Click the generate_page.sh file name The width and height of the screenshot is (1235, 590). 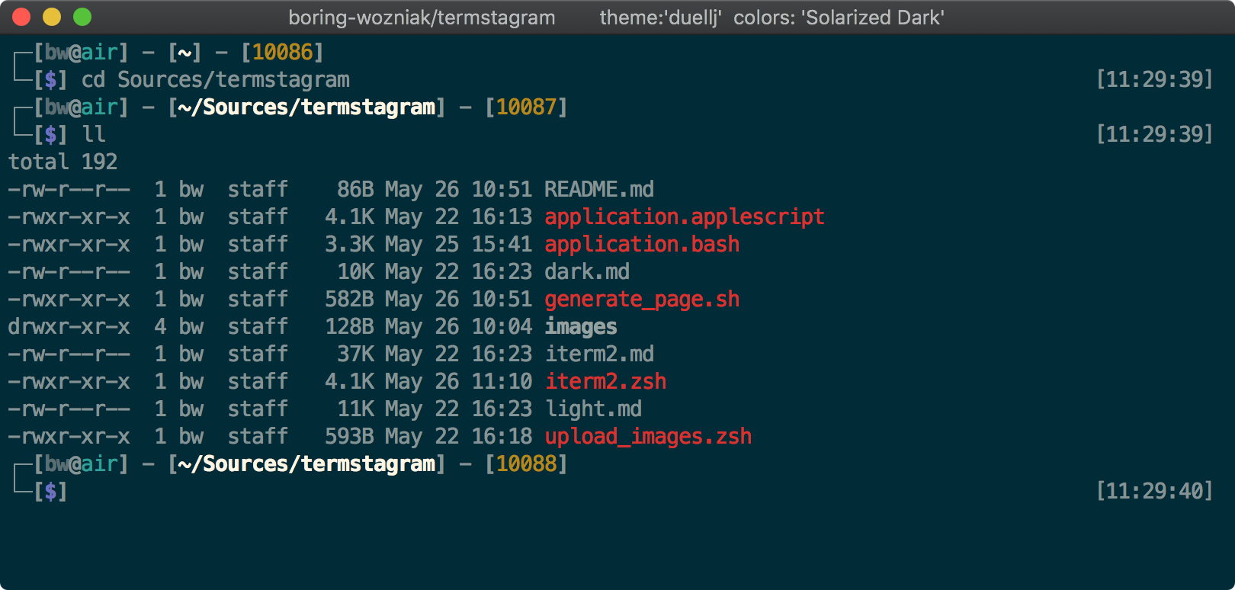(641, 299)
